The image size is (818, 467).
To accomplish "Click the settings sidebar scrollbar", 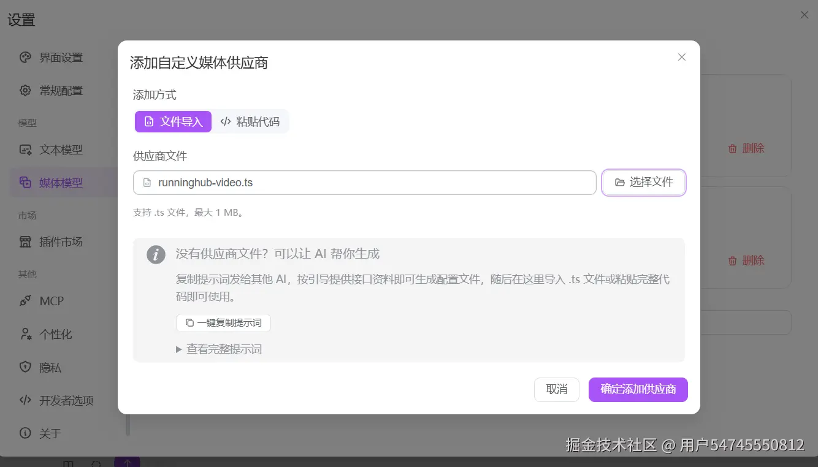I will click(x=128, y=425).
